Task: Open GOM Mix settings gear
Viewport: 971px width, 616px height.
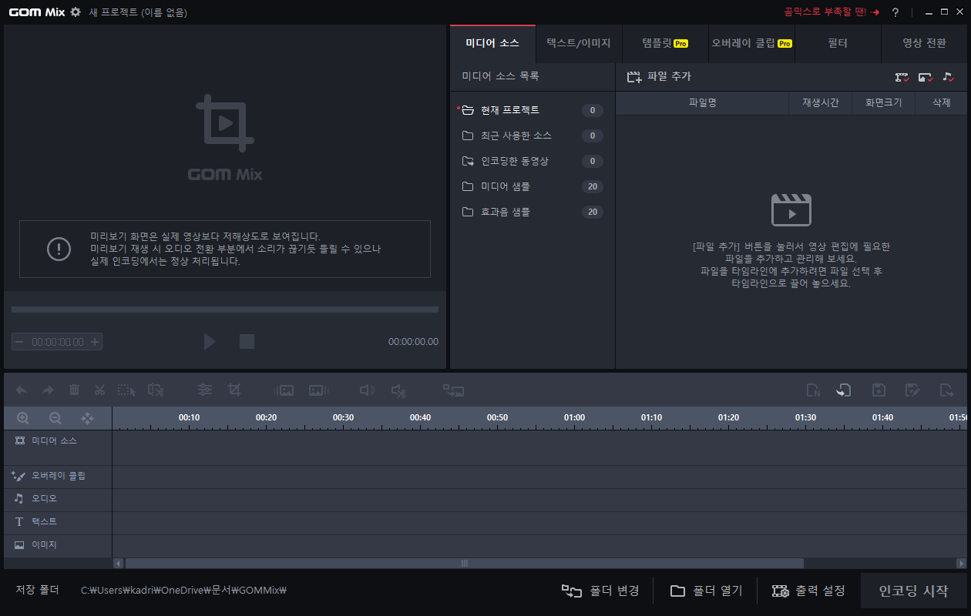Action: point(75,12)
